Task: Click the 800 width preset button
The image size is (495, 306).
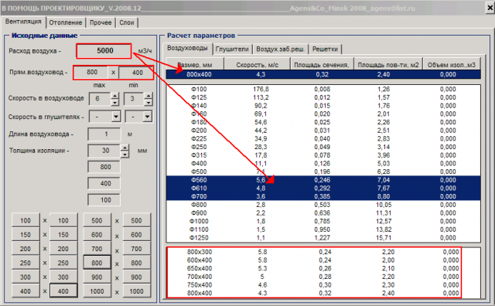Action: pyautogui.click(x=97, y=263)
